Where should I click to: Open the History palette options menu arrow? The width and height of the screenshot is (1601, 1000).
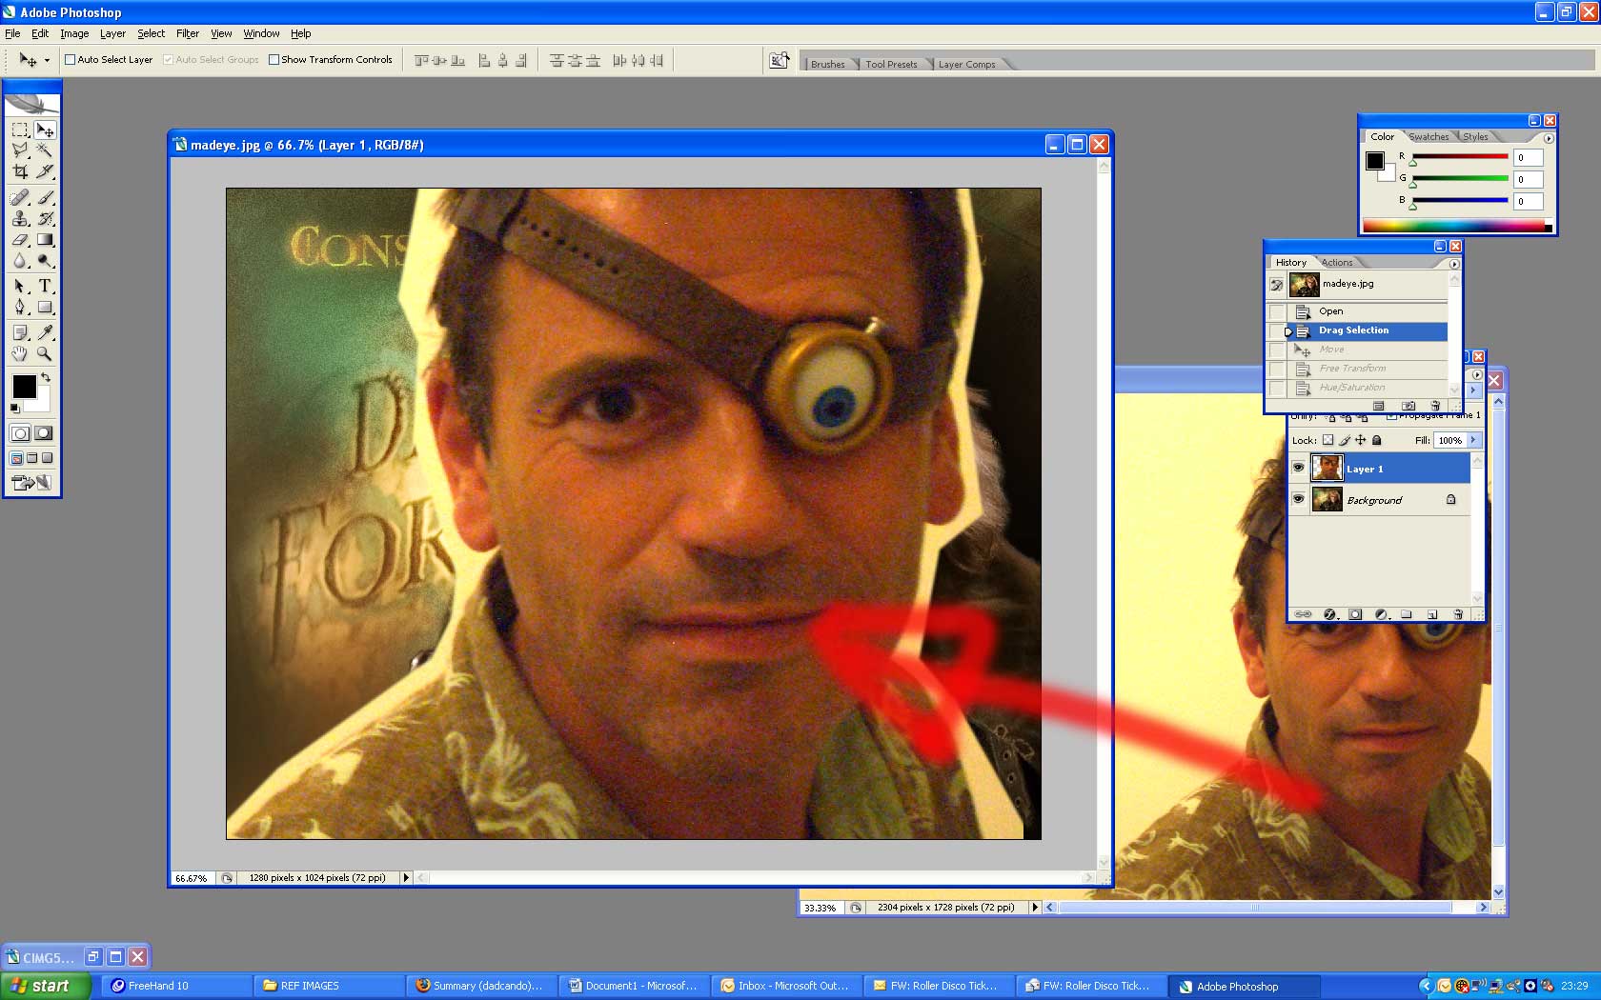pyautogui.click(x=1453, y=264)
